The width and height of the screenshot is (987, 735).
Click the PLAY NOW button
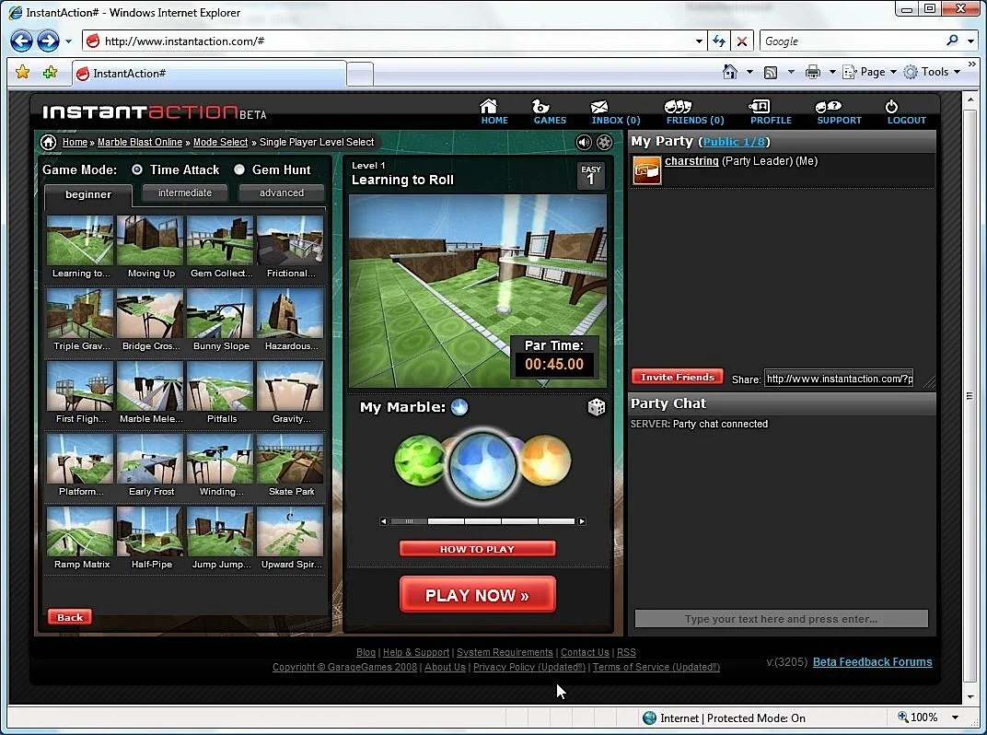pyautogui.click(x=478, y=595)
